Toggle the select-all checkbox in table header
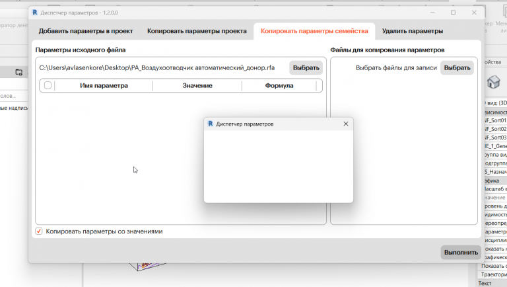507x287 pixels. point(48,85)
